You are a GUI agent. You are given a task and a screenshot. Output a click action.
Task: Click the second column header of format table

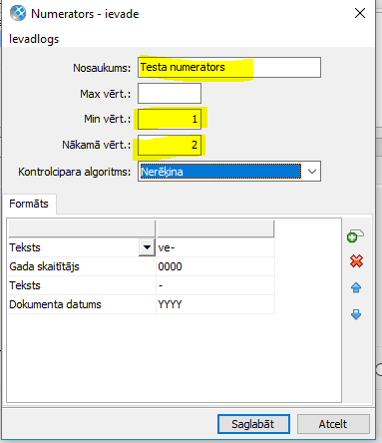(215, 228)
